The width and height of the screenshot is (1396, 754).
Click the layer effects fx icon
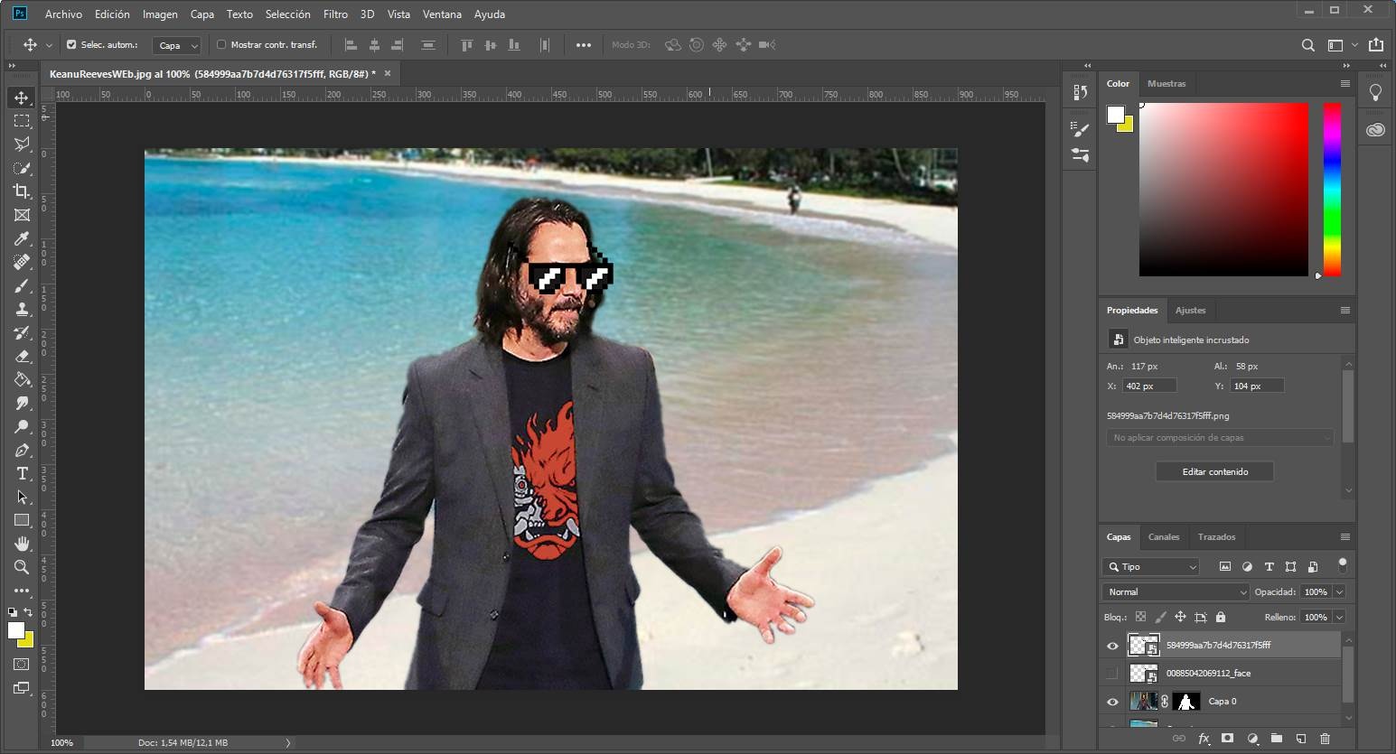point(1204,739)
